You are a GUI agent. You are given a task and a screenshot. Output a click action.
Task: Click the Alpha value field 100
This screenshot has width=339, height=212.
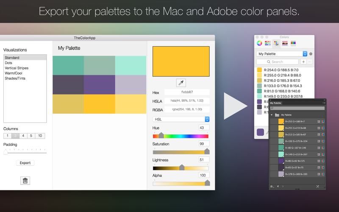(x=204, y=175)
